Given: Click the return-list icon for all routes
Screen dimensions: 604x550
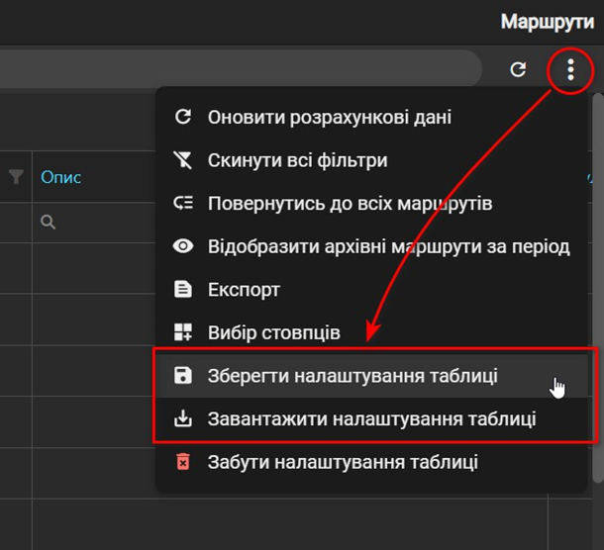Looking at the screenshot, I should click(183, 203).
